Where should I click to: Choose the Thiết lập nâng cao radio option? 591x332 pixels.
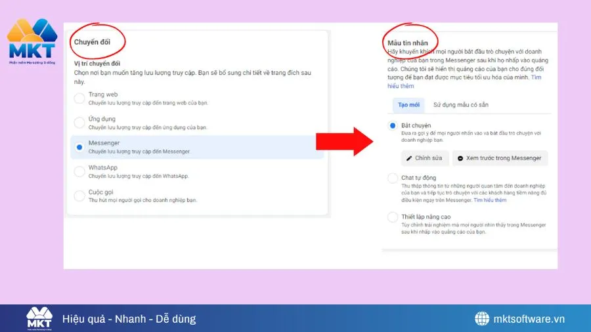point(393,217)
